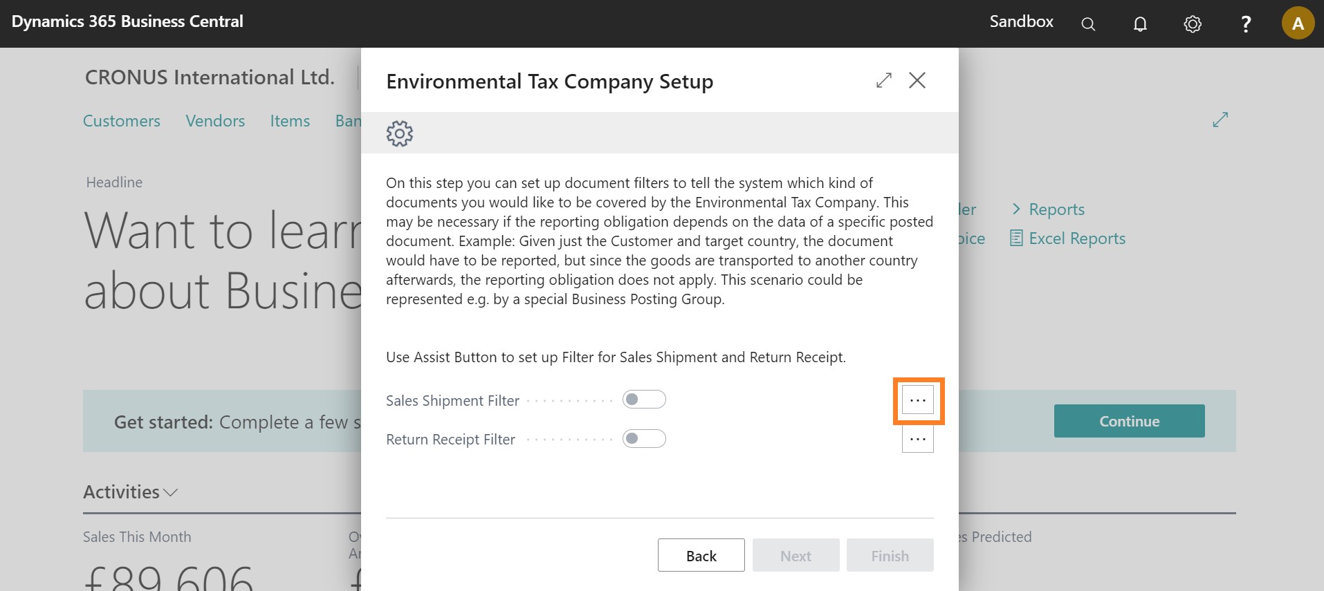1324x591 pixels.
Task: Open the notifications bell
Action: point(1140,24)
